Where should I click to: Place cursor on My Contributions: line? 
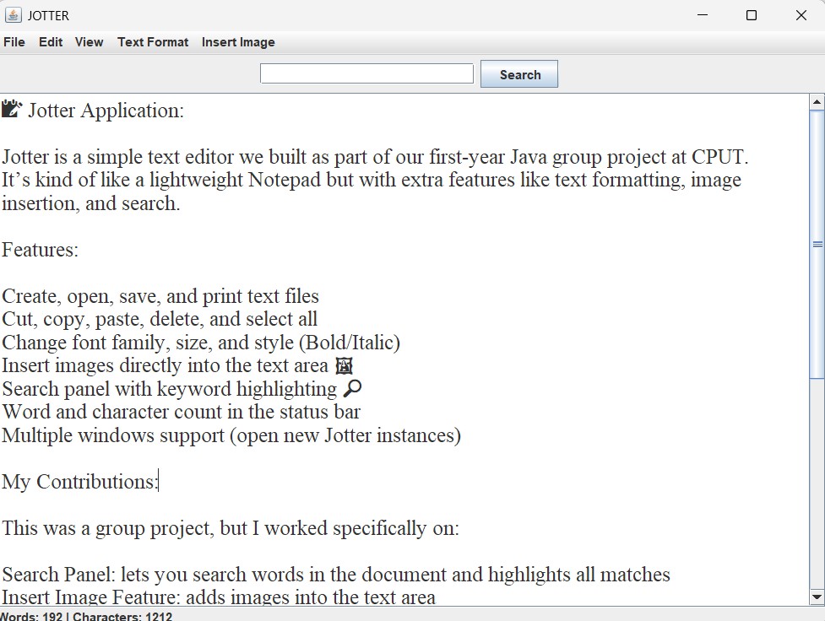[x=79, y=482]
